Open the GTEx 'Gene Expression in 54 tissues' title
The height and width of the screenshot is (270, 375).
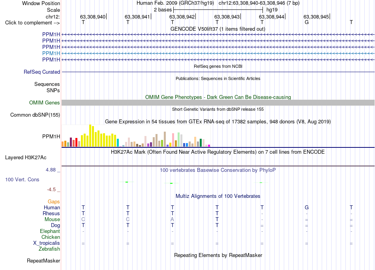pos(218,121)
